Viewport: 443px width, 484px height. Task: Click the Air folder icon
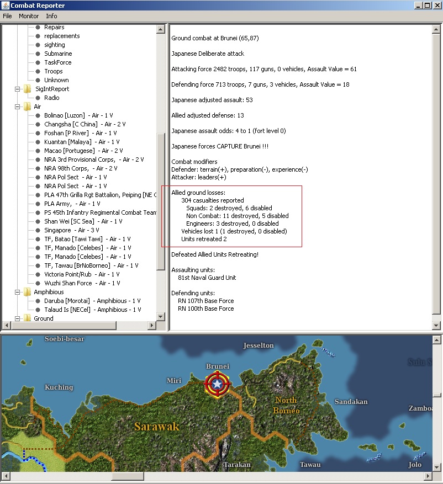tap(28, 107)
